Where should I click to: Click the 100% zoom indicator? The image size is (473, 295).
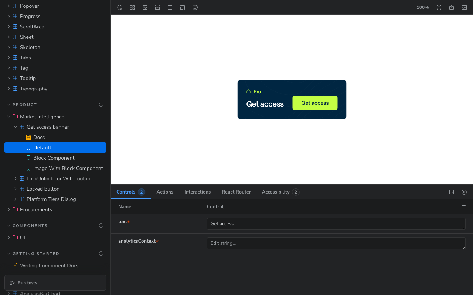[x=423, y=7]
